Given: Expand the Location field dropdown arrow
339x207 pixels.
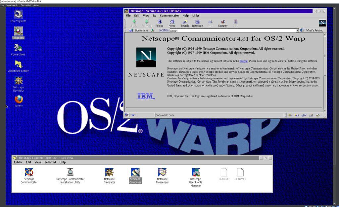Looking at the screenshot, I should tap(297, 31).
